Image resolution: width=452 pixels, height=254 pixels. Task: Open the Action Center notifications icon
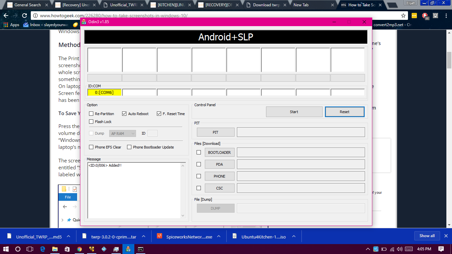click(x=441, y=249)
